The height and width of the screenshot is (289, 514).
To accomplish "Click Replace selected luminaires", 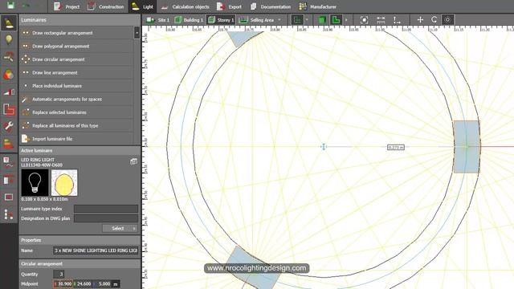I will point(76,112).
